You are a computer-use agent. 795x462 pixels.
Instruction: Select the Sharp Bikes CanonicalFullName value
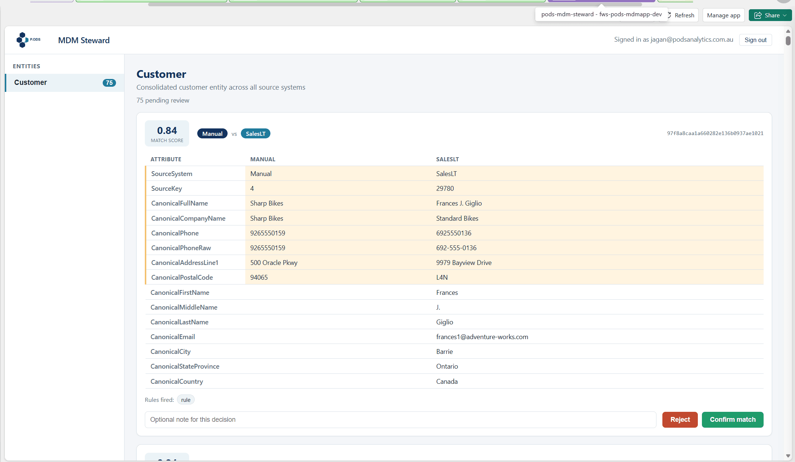(x=267, y=203)
